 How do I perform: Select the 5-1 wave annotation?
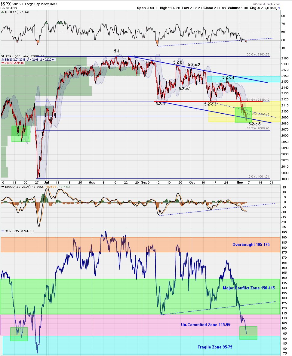pyautogui.click(x=117, y=51)
